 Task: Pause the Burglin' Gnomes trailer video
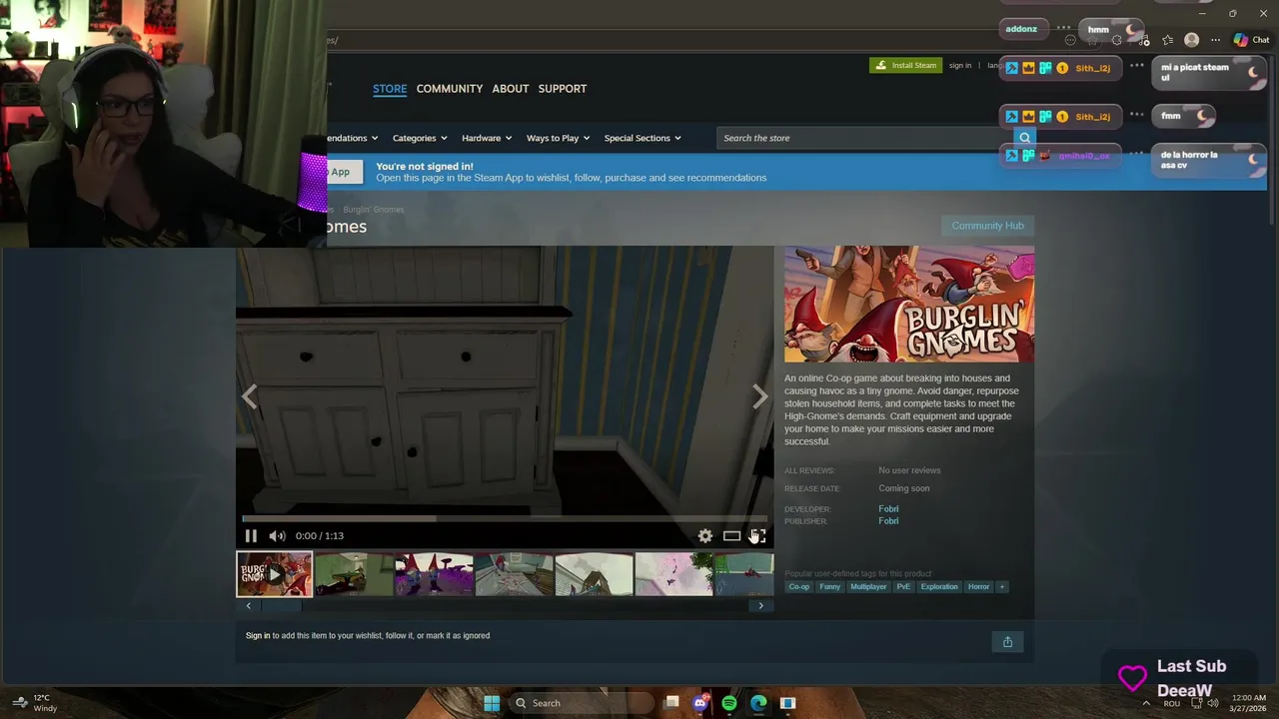pos(251,536)
